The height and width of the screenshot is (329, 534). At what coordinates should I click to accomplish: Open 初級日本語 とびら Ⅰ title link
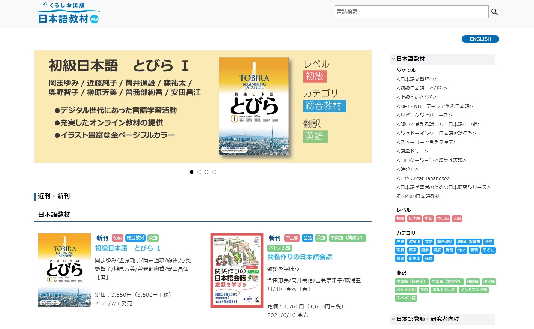tap(128, 248)
